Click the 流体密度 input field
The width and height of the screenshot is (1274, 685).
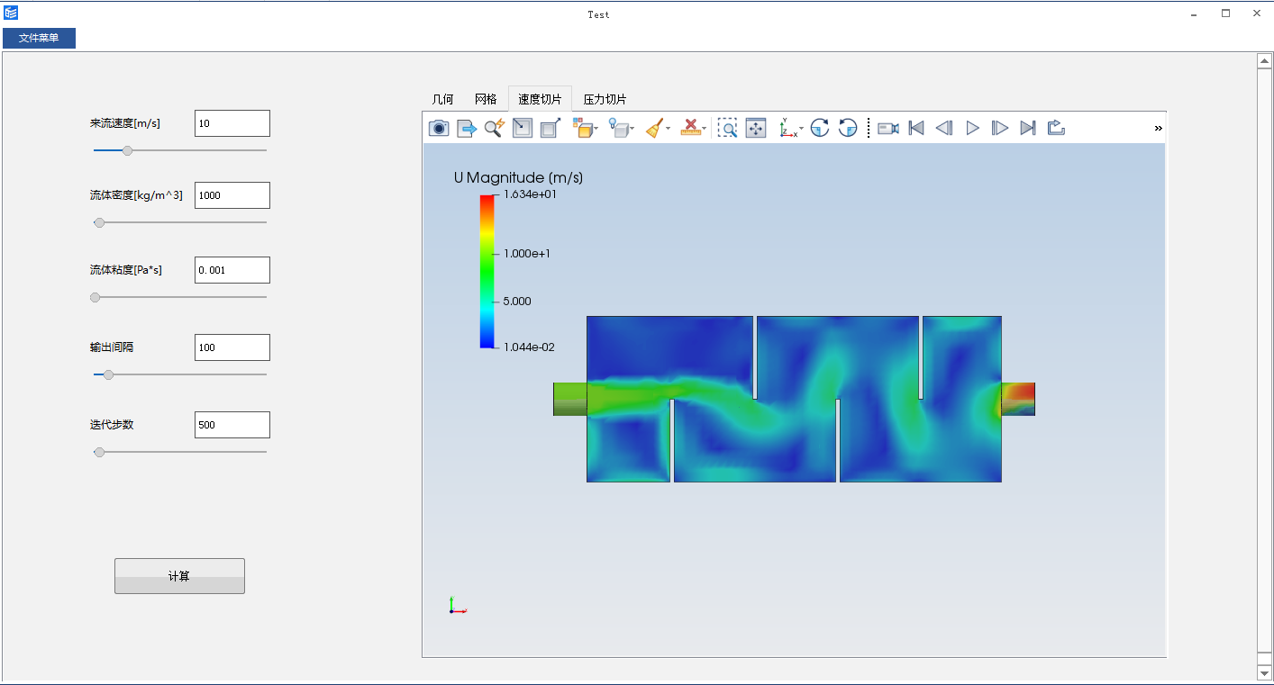click(232, 195)
